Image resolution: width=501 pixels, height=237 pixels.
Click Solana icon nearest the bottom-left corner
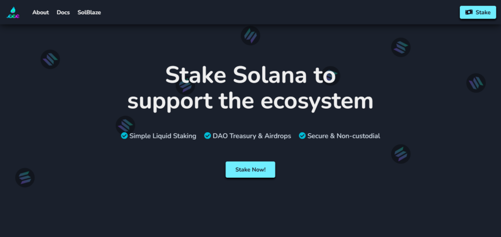[25, 178]
